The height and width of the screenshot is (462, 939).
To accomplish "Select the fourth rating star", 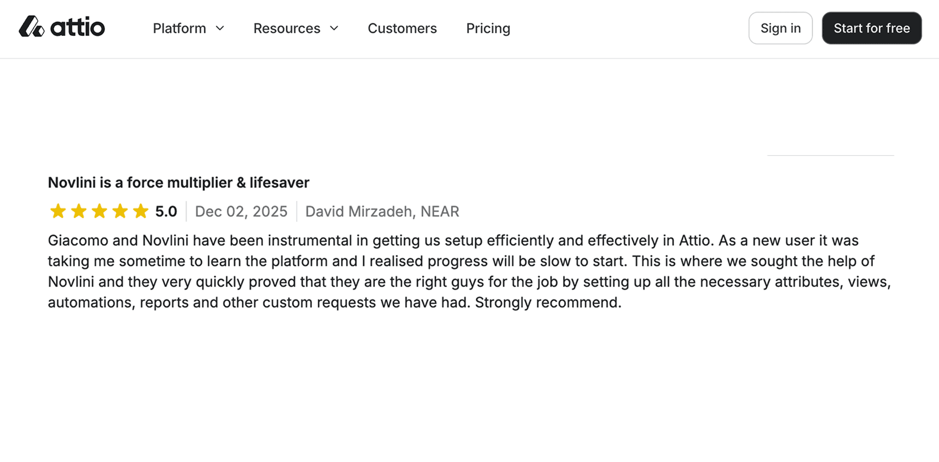I will [x=120, y=211].
